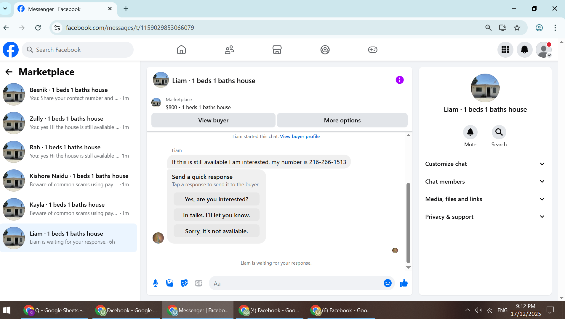The image size is (565, 319).
Task: Click the chat scroll up arrow
Action: [408, 135]
